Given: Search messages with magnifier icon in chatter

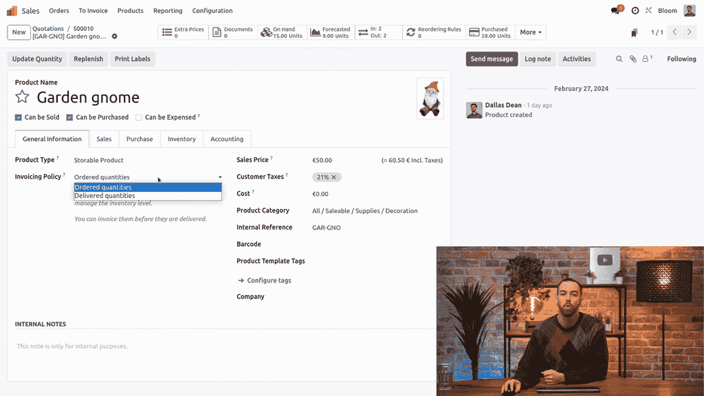Looking at the screenshot, I should coord(619,59).
